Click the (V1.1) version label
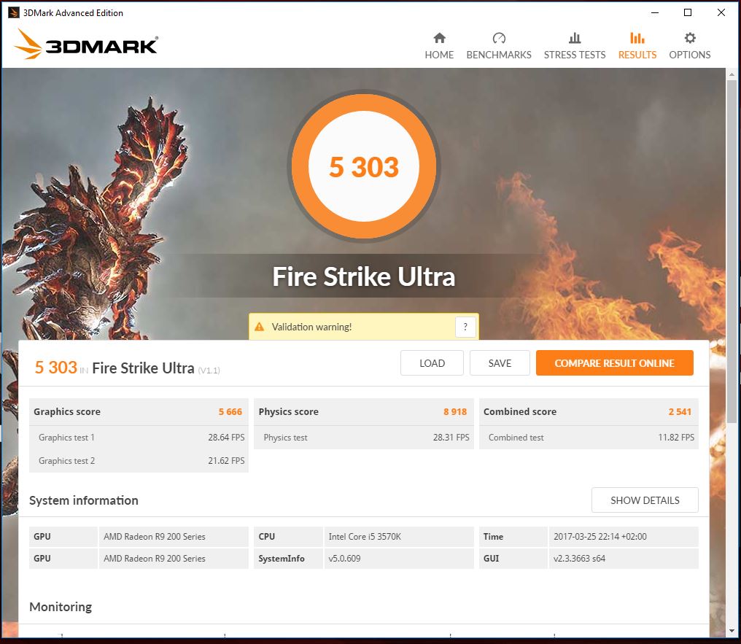 coord(209,371)
